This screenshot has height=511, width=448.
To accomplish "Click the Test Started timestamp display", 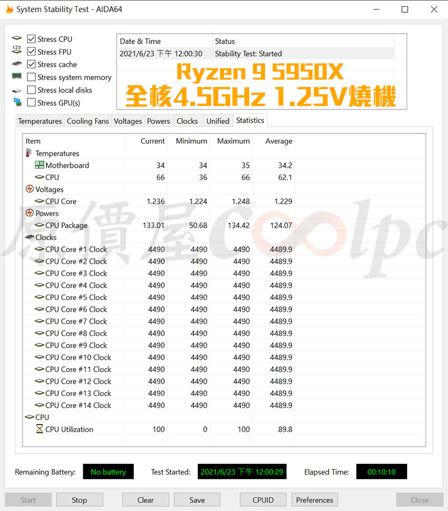I will [242, 472].
